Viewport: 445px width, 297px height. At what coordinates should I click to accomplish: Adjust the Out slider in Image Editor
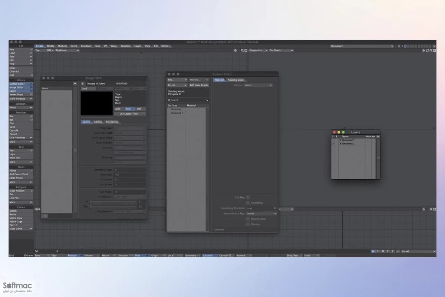pos(113,206)
